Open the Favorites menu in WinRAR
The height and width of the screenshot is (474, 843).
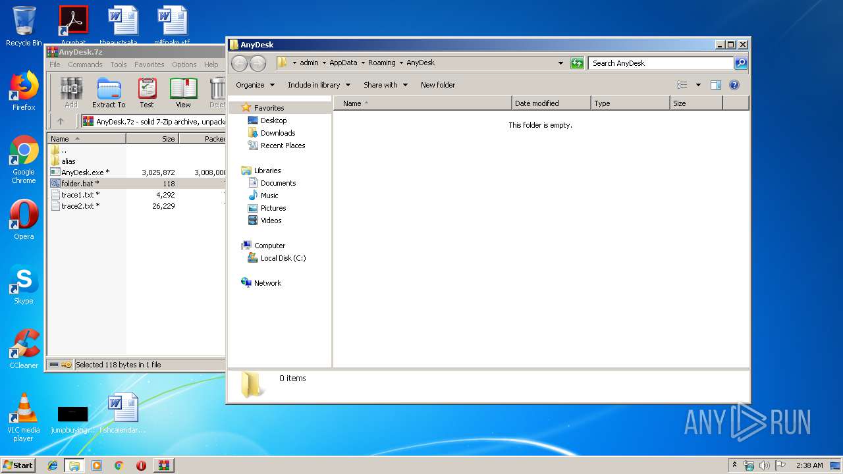click(x=150, y=65)
